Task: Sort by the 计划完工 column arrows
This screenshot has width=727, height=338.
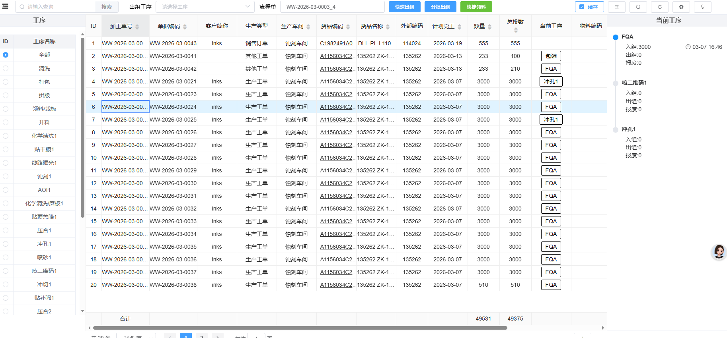Action: coord(459,27)
